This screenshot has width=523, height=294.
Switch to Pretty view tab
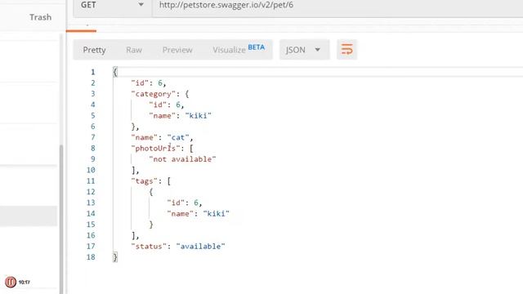(x=95, y=50)
